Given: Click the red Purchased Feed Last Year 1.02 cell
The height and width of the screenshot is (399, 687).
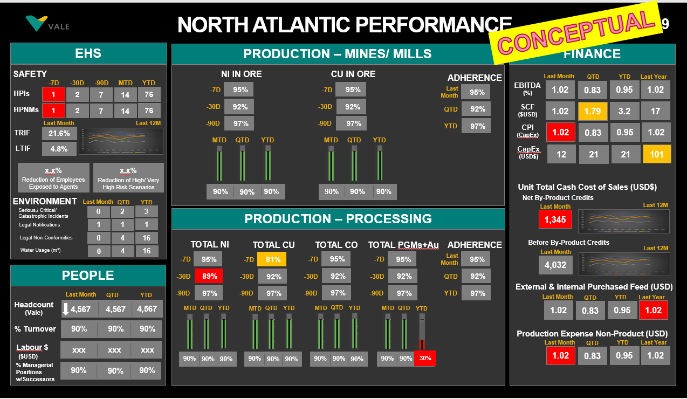Looking at the screenshot, I should pyautogui.click(x=653, y=310).
